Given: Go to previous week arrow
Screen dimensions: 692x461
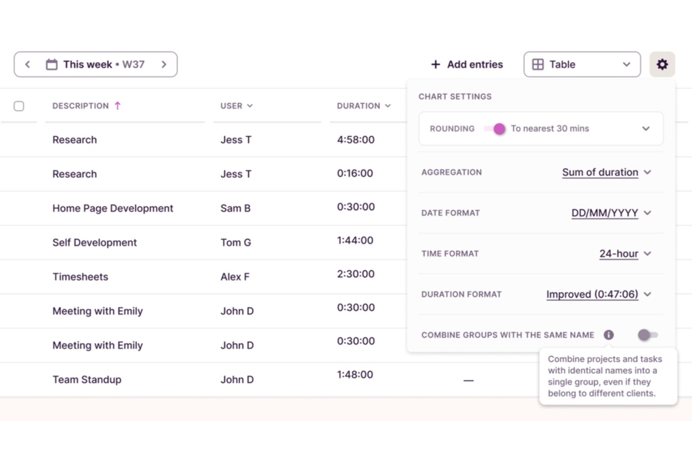Looking at the screenshot, I should click(28, 64).
